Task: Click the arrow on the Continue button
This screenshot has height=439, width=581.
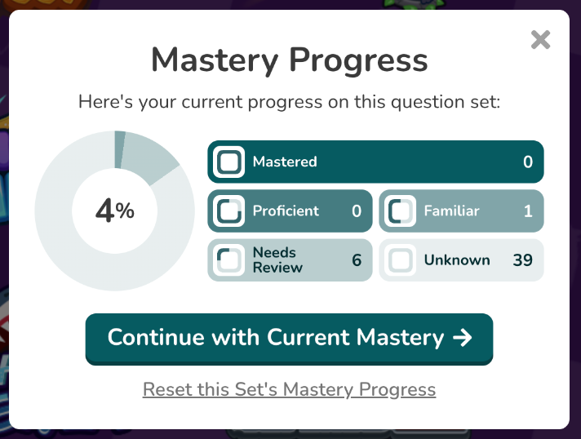Action: 462,338
